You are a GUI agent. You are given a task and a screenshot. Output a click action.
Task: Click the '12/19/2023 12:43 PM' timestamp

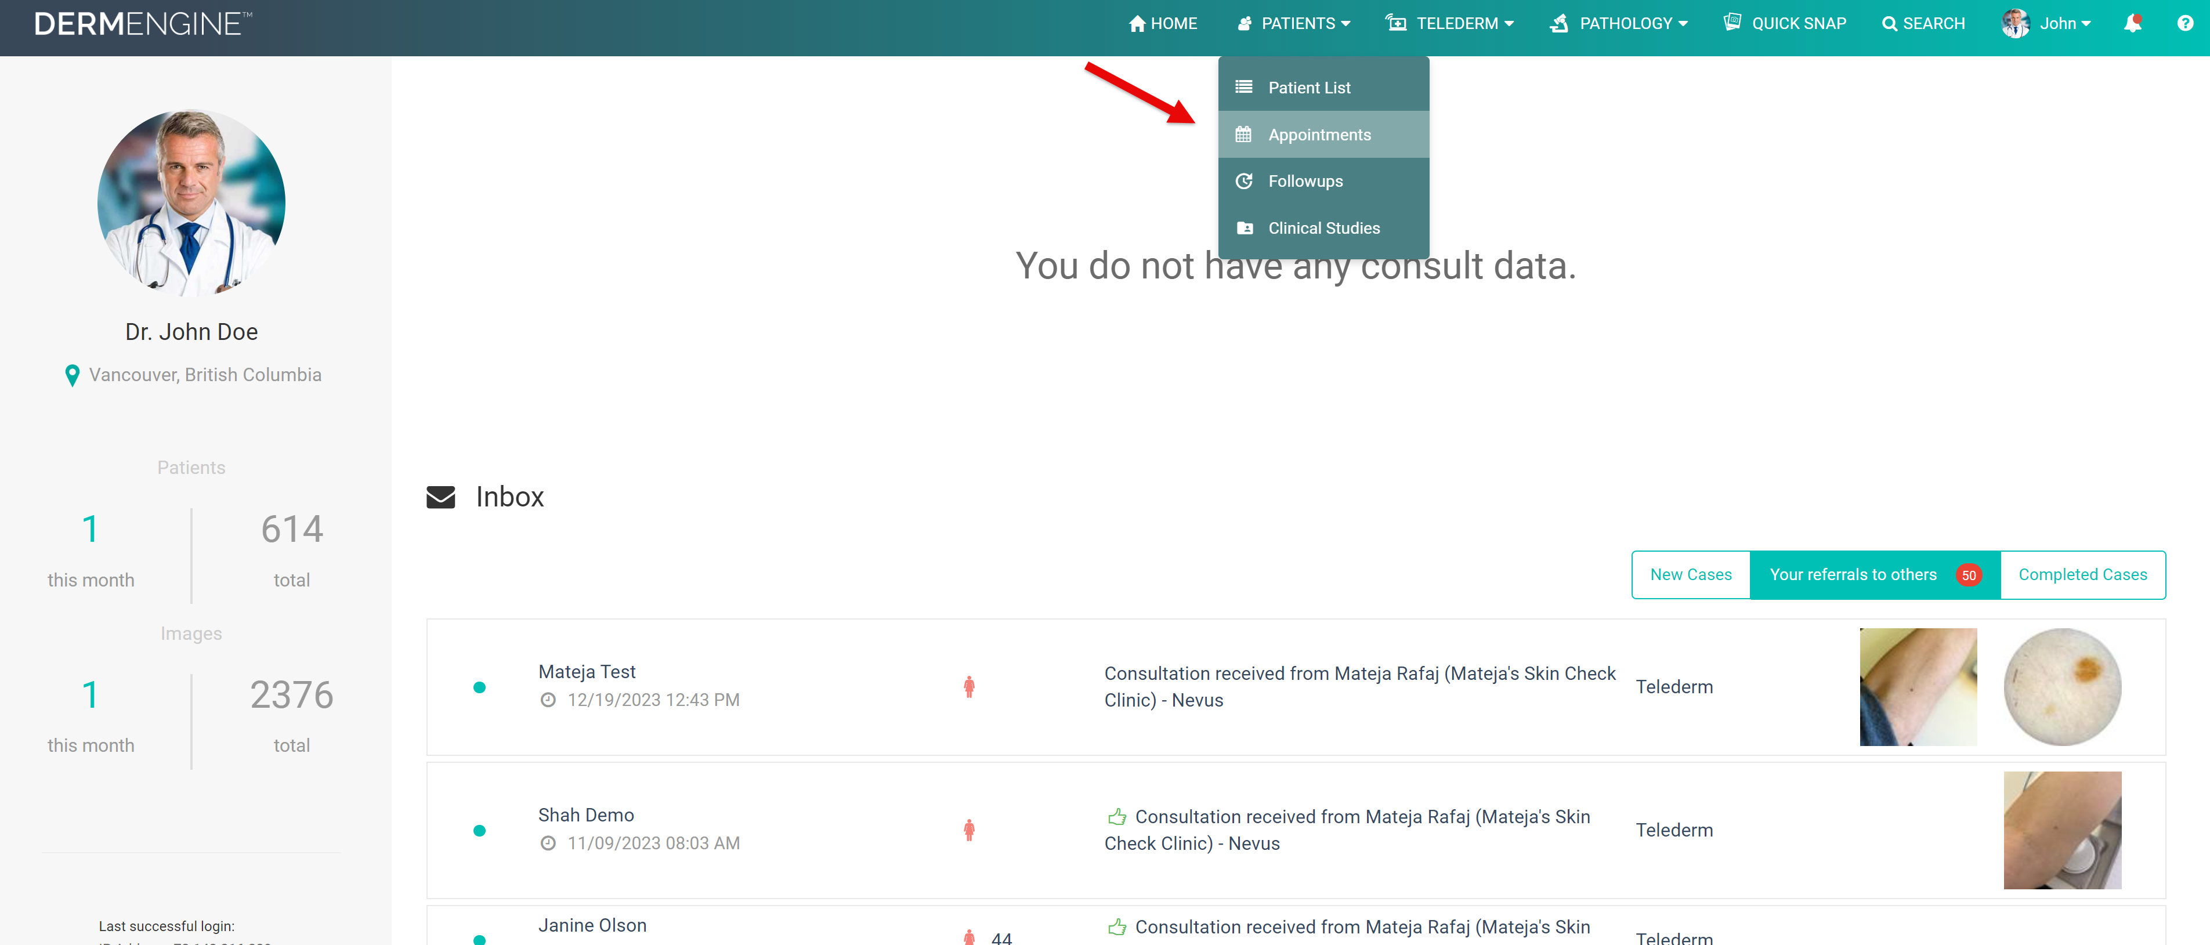click(653, 700)
